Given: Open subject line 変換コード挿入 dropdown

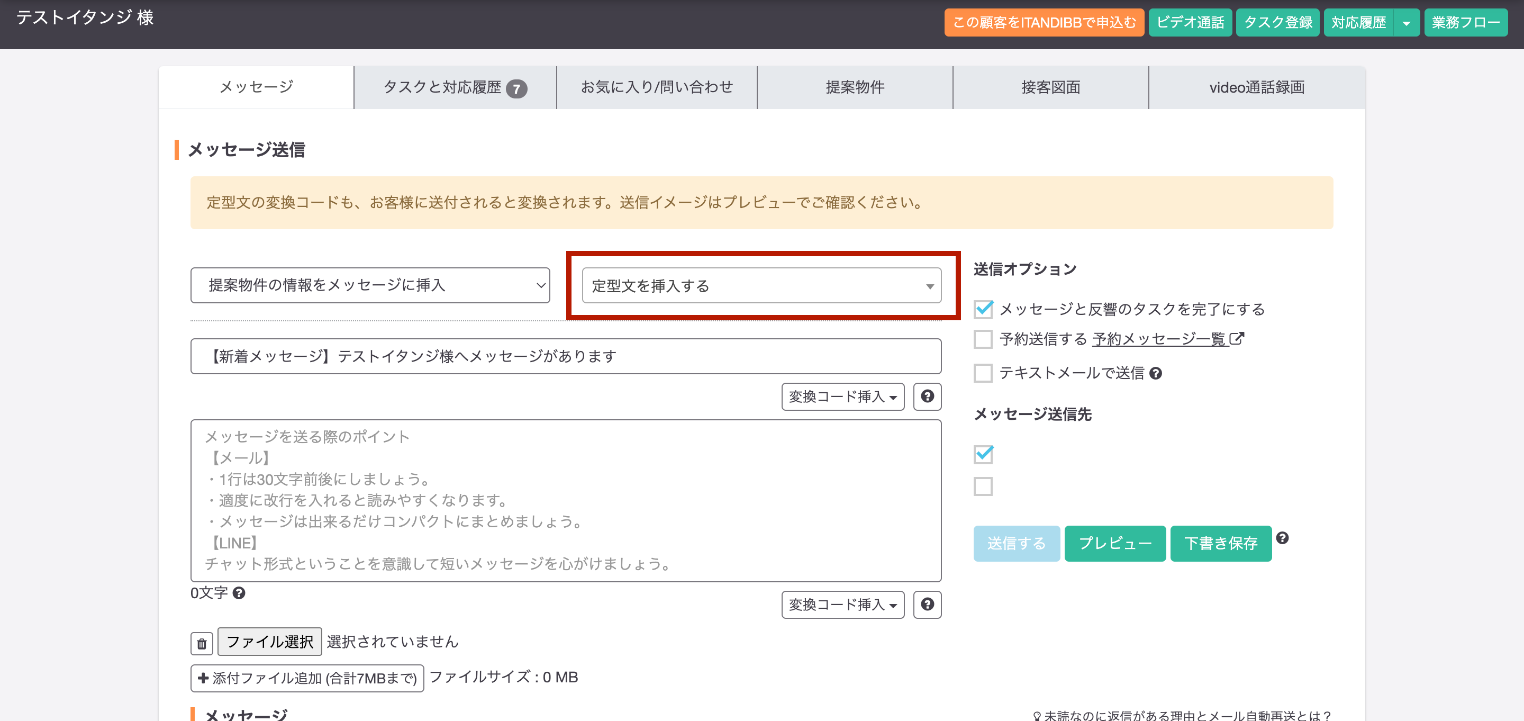Looking at the screenshot, I should [843, 396].
